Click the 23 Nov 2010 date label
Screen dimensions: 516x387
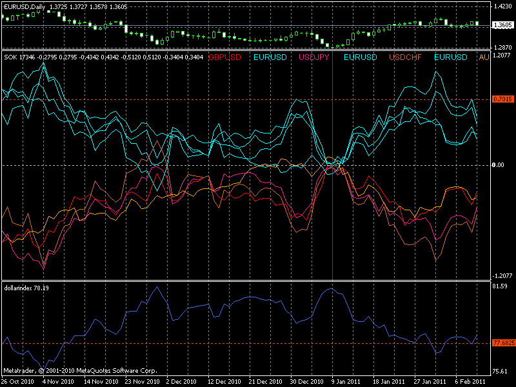pyautogui.click(x=142, y=382)
